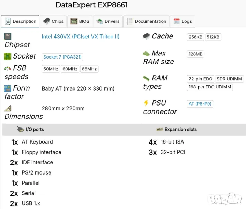This screenshot has width=246, height=209.
Task: Click the Chipset motherboard icon
Action: tap(8, 37)
